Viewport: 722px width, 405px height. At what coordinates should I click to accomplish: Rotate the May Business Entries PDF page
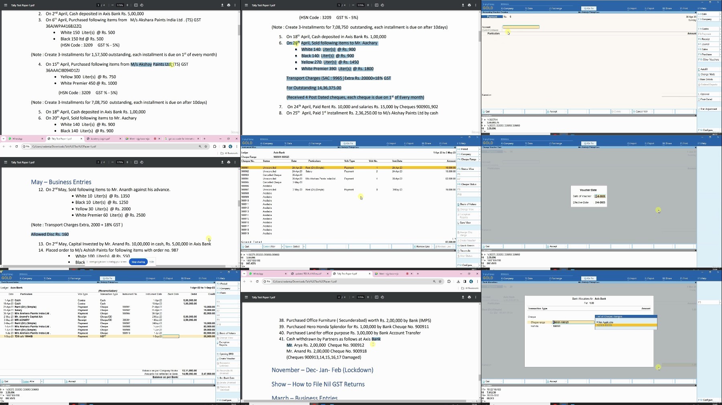(x=142, y=162)
